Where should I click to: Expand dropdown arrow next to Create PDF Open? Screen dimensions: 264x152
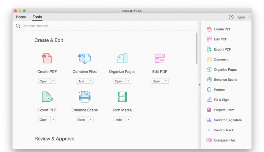click(53, 81)
